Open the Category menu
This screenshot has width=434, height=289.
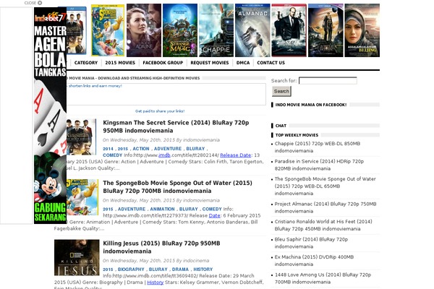pos(86,63)
